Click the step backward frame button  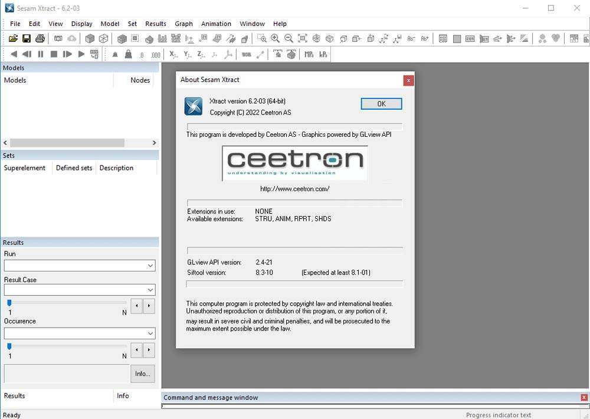click(27, 54)
